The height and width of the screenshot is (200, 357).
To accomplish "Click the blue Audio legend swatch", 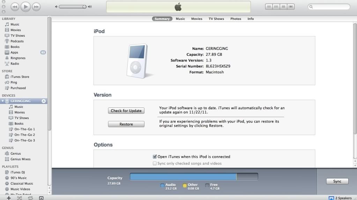I will coord(162,185).
